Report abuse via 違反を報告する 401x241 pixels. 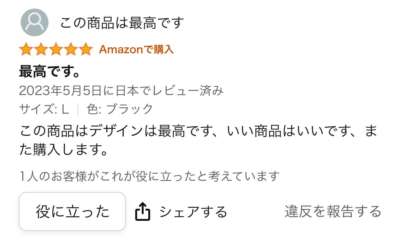[333, 211]
